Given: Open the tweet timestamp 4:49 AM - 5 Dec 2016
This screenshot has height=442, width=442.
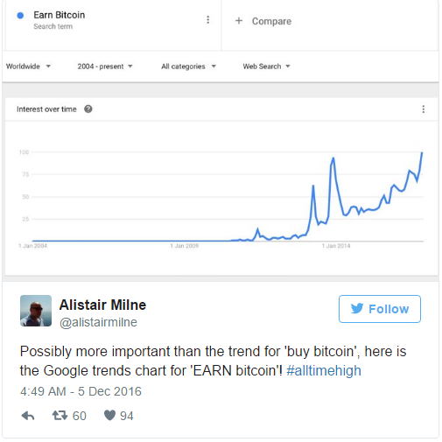Looking at the screenshot, I should tap(81, 391).
